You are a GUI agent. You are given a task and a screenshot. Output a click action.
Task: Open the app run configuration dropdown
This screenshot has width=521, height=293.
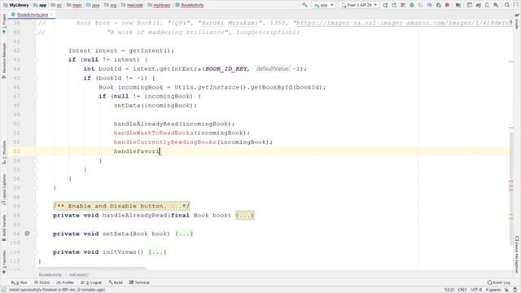(x=324, y=5)
